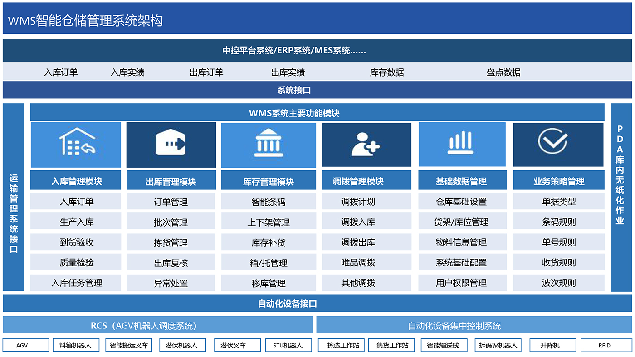Toggle the 智能条码 option
Image resolution: width=635 pixels, height=357 pixels.
[268, 201]
